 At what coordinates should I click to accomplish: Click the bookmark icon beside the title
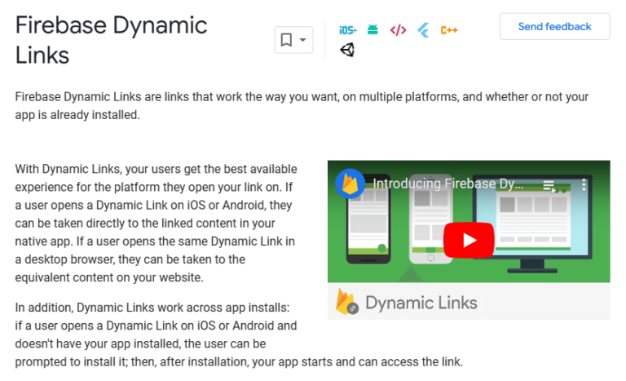286,39
